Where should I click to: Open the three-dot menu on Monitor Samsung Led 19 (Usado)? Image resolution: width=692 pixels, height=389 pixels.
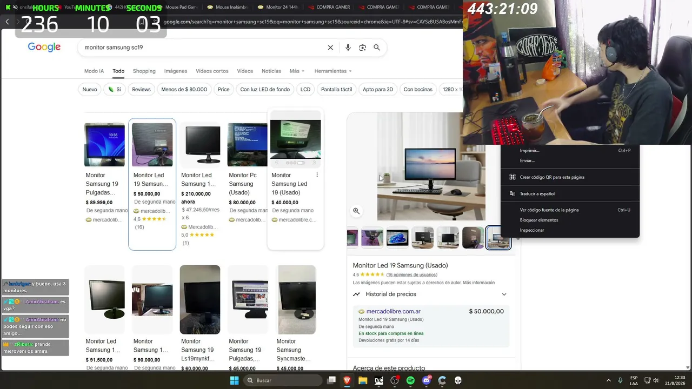[317, 175]
